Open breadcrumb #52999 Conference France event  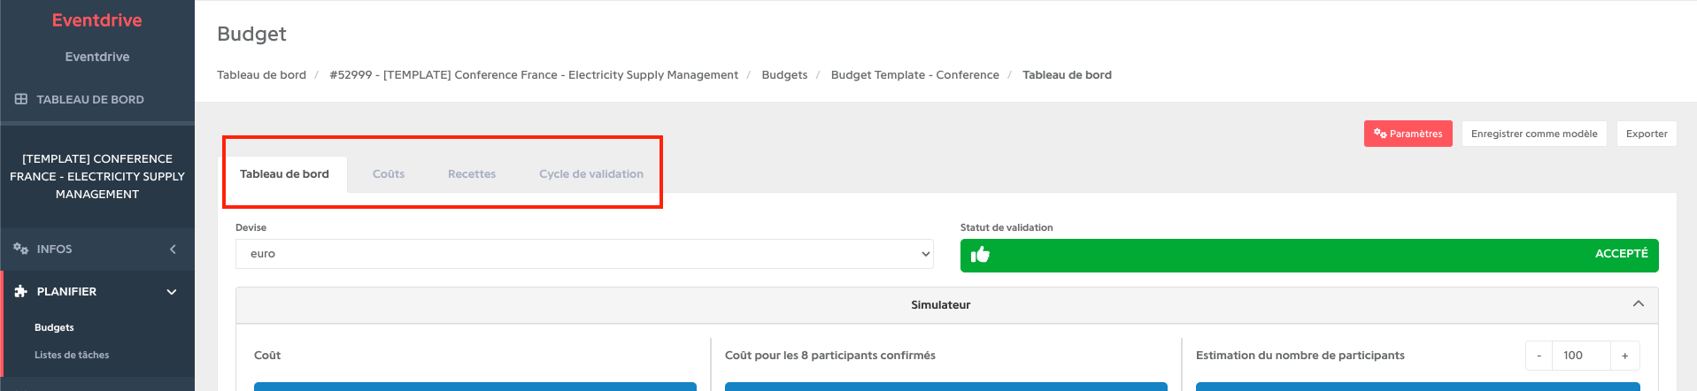pyautogui.click(x=534, y=75)
